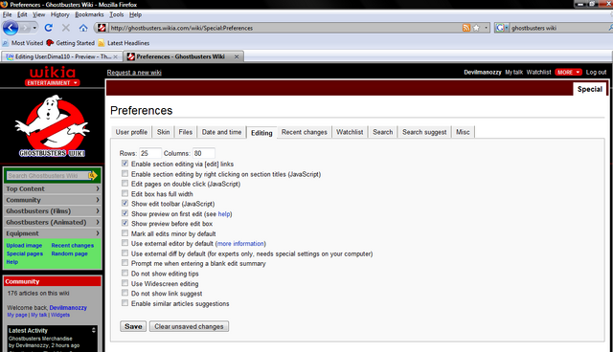Open the search engine selector dropdown
Screen dimensions: 613x352
point(502,28)
